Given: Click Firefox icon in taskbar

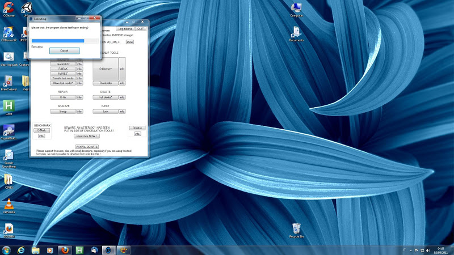Looking at the screenshot, I should 65,249.
